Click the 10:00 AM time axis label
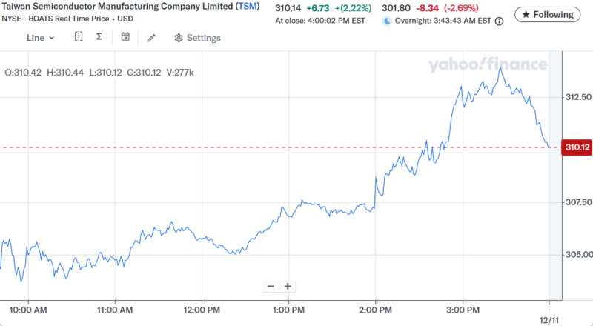 click(x=30, y=310)
